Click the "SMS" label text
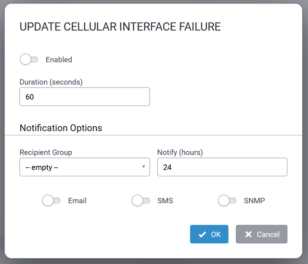 (x=165, y=200)
